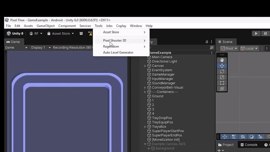
Task: Expand the Background child object
Action: [x=149, y=148]
